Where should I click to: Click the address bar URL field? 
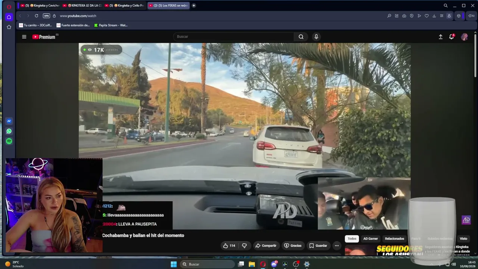220,16
